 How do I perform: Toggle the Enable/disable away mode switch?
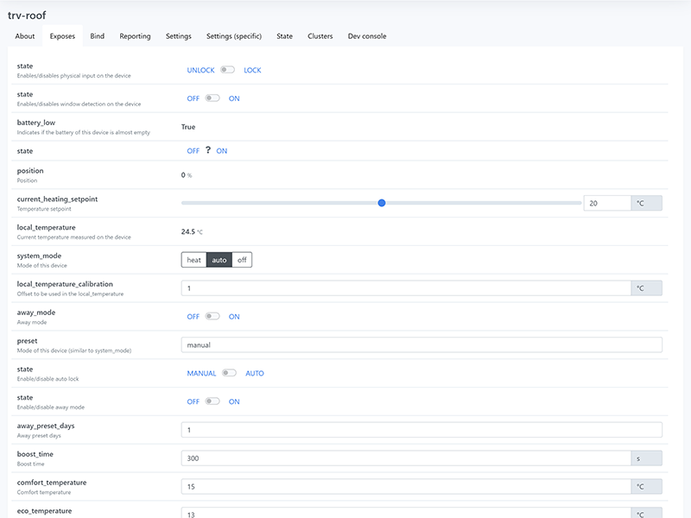212,401
